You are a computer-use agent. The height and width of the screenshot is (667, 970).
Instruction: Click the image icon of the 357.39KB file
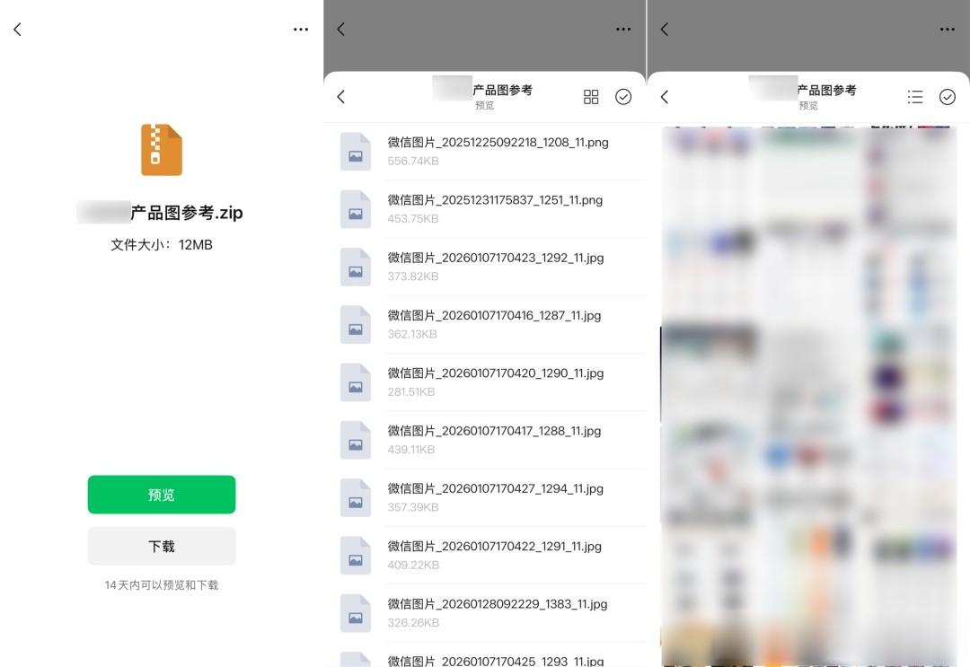355,497
